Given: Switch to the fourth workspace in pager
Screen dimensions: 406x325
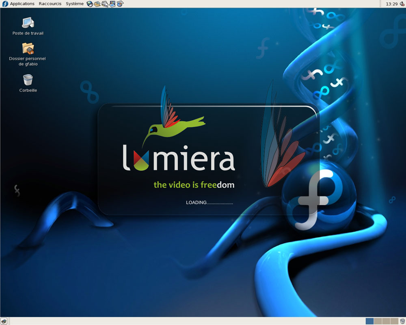Looking at the screenshot, I should (x=394, y=321).
